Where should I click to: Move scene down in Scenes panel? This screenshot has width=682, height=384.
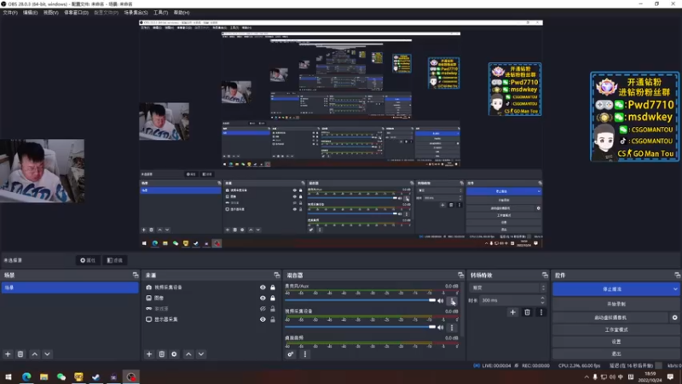(47, 354)
